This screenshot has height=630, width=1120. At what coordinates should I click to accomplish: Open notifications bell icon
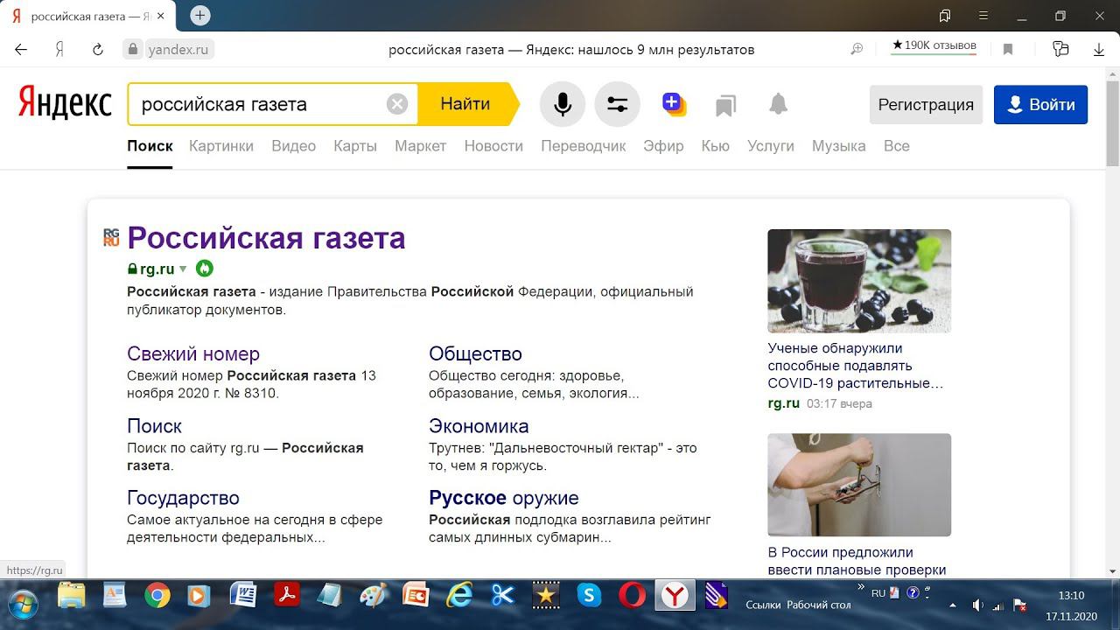778,104
